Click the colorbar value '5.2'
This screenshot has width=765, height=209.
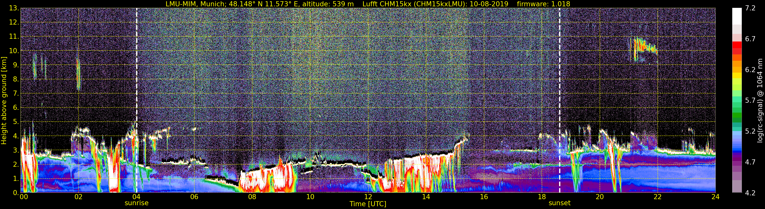pyautogui.click(x=750, y=131)
